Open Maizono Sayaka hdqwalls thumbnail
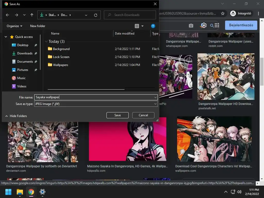This screenshot has width=264, height=198. point(128,139)
